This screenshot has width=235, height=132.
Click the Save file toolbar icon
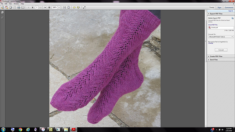click(15, 7)
